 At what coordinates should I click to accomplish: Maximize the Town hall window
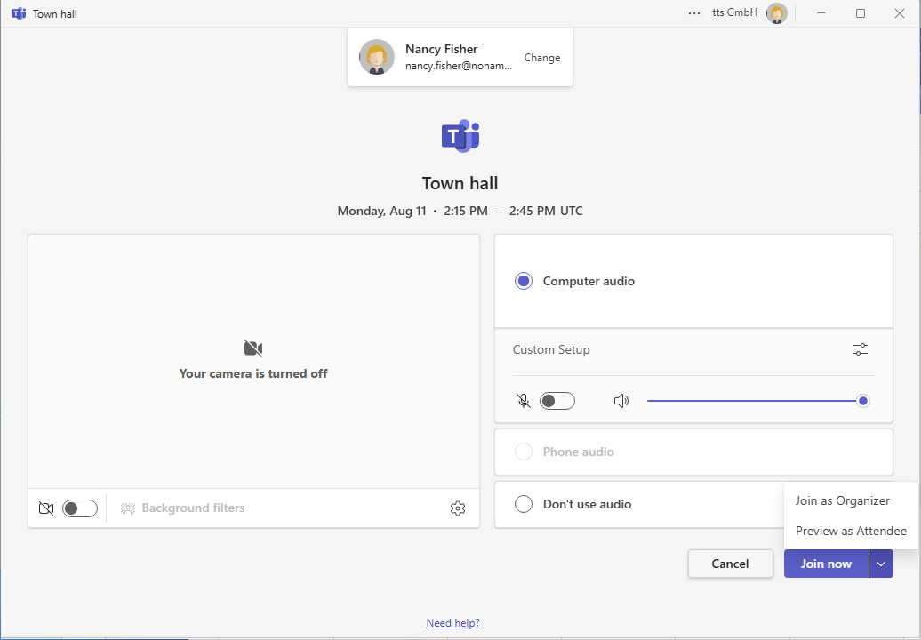(860, 13)
